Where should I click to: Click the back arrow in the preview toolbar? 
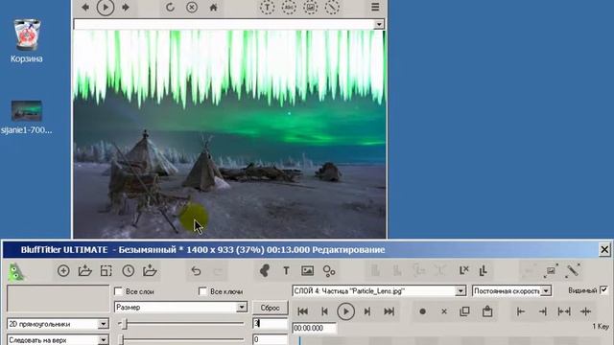click(85, 8)
